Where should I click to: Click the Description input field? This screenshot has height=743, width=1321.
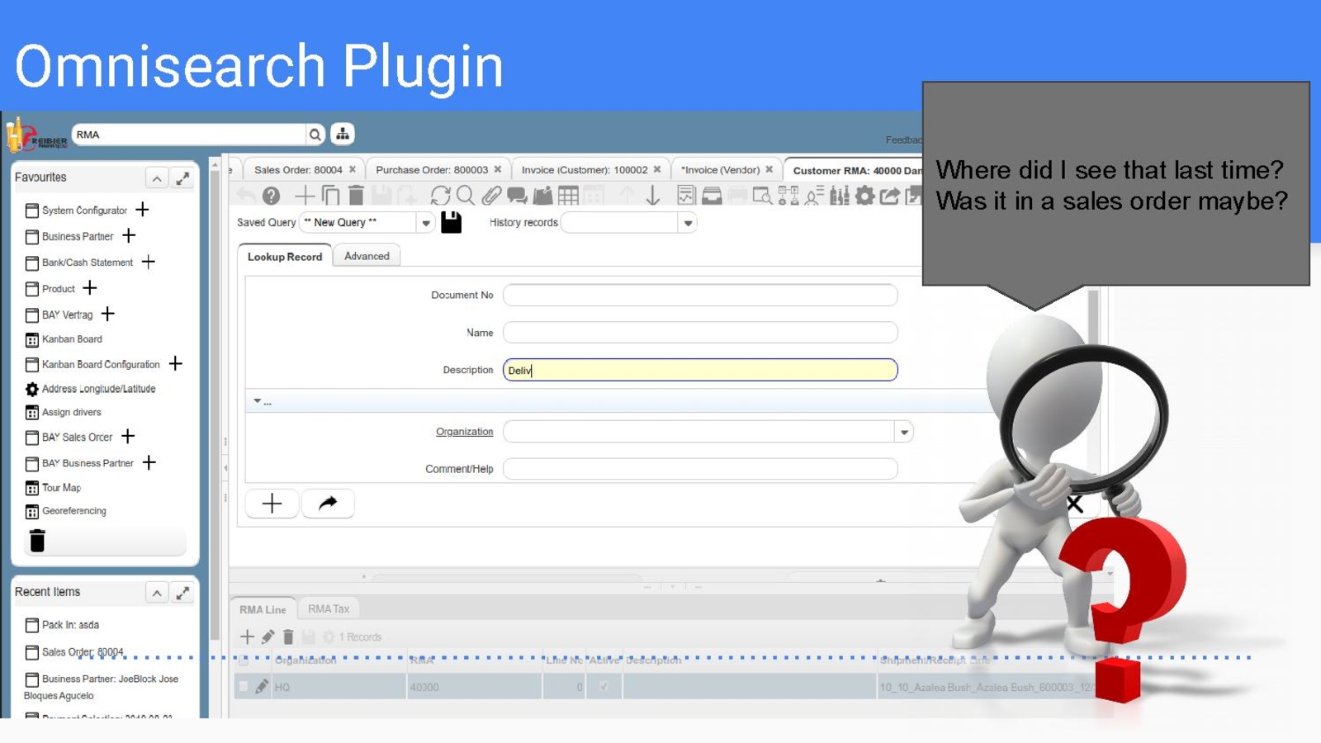700,370
